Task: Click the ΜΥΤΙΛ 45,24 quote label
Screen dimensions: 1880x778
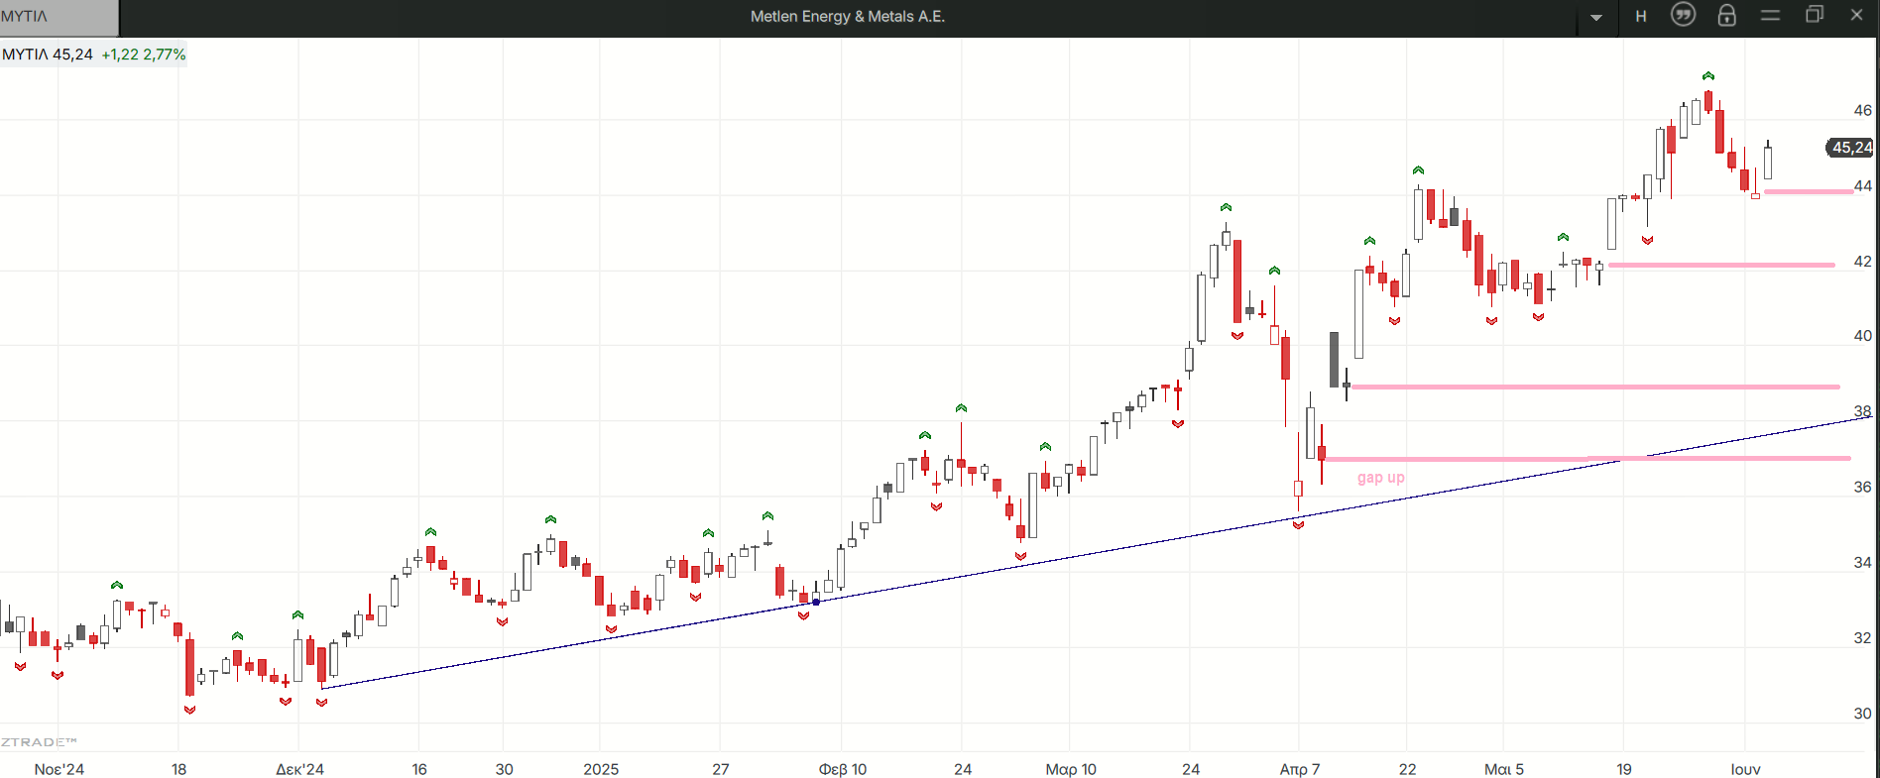Action: click(48, 55)
